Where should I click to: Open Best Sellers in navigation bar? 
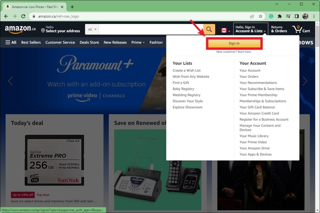click(31, 42)
